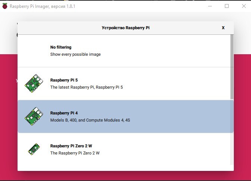Click 'The latest Raspberry Pi, Raspberry Pi 5' text
Viewport: 251px width, 181px height.
[87, 87]
